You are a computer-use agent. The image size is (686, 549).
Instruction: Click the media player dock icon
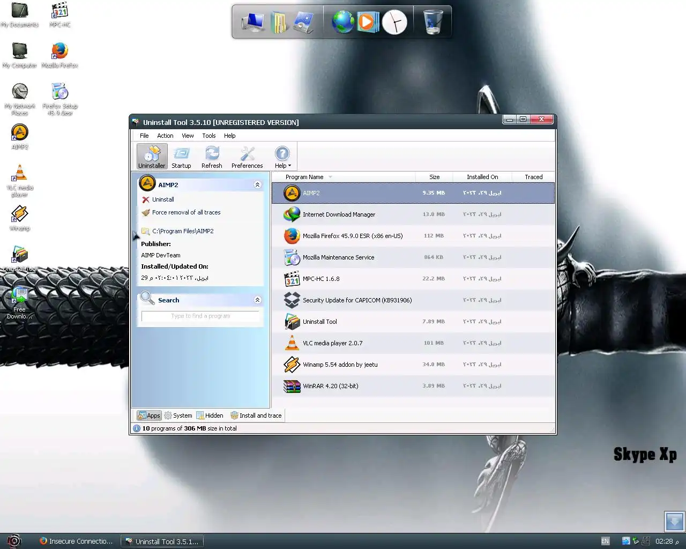(368, 22)
